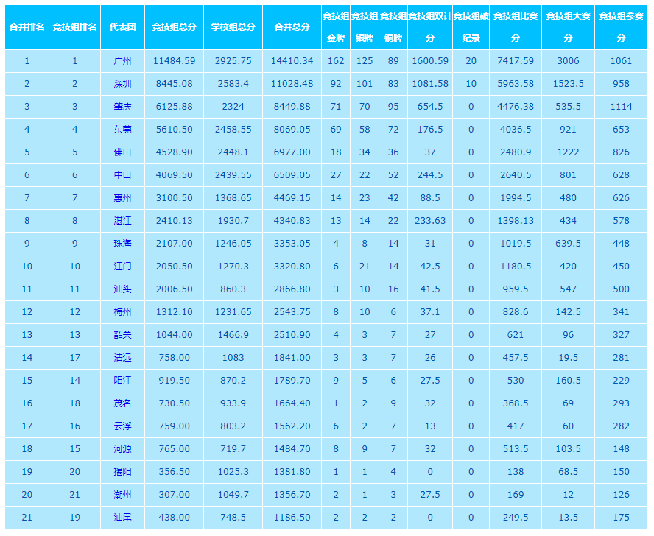Open the 深圳 delegation link
The height and width of the screenshot is (536, 654).
point(122,84)
